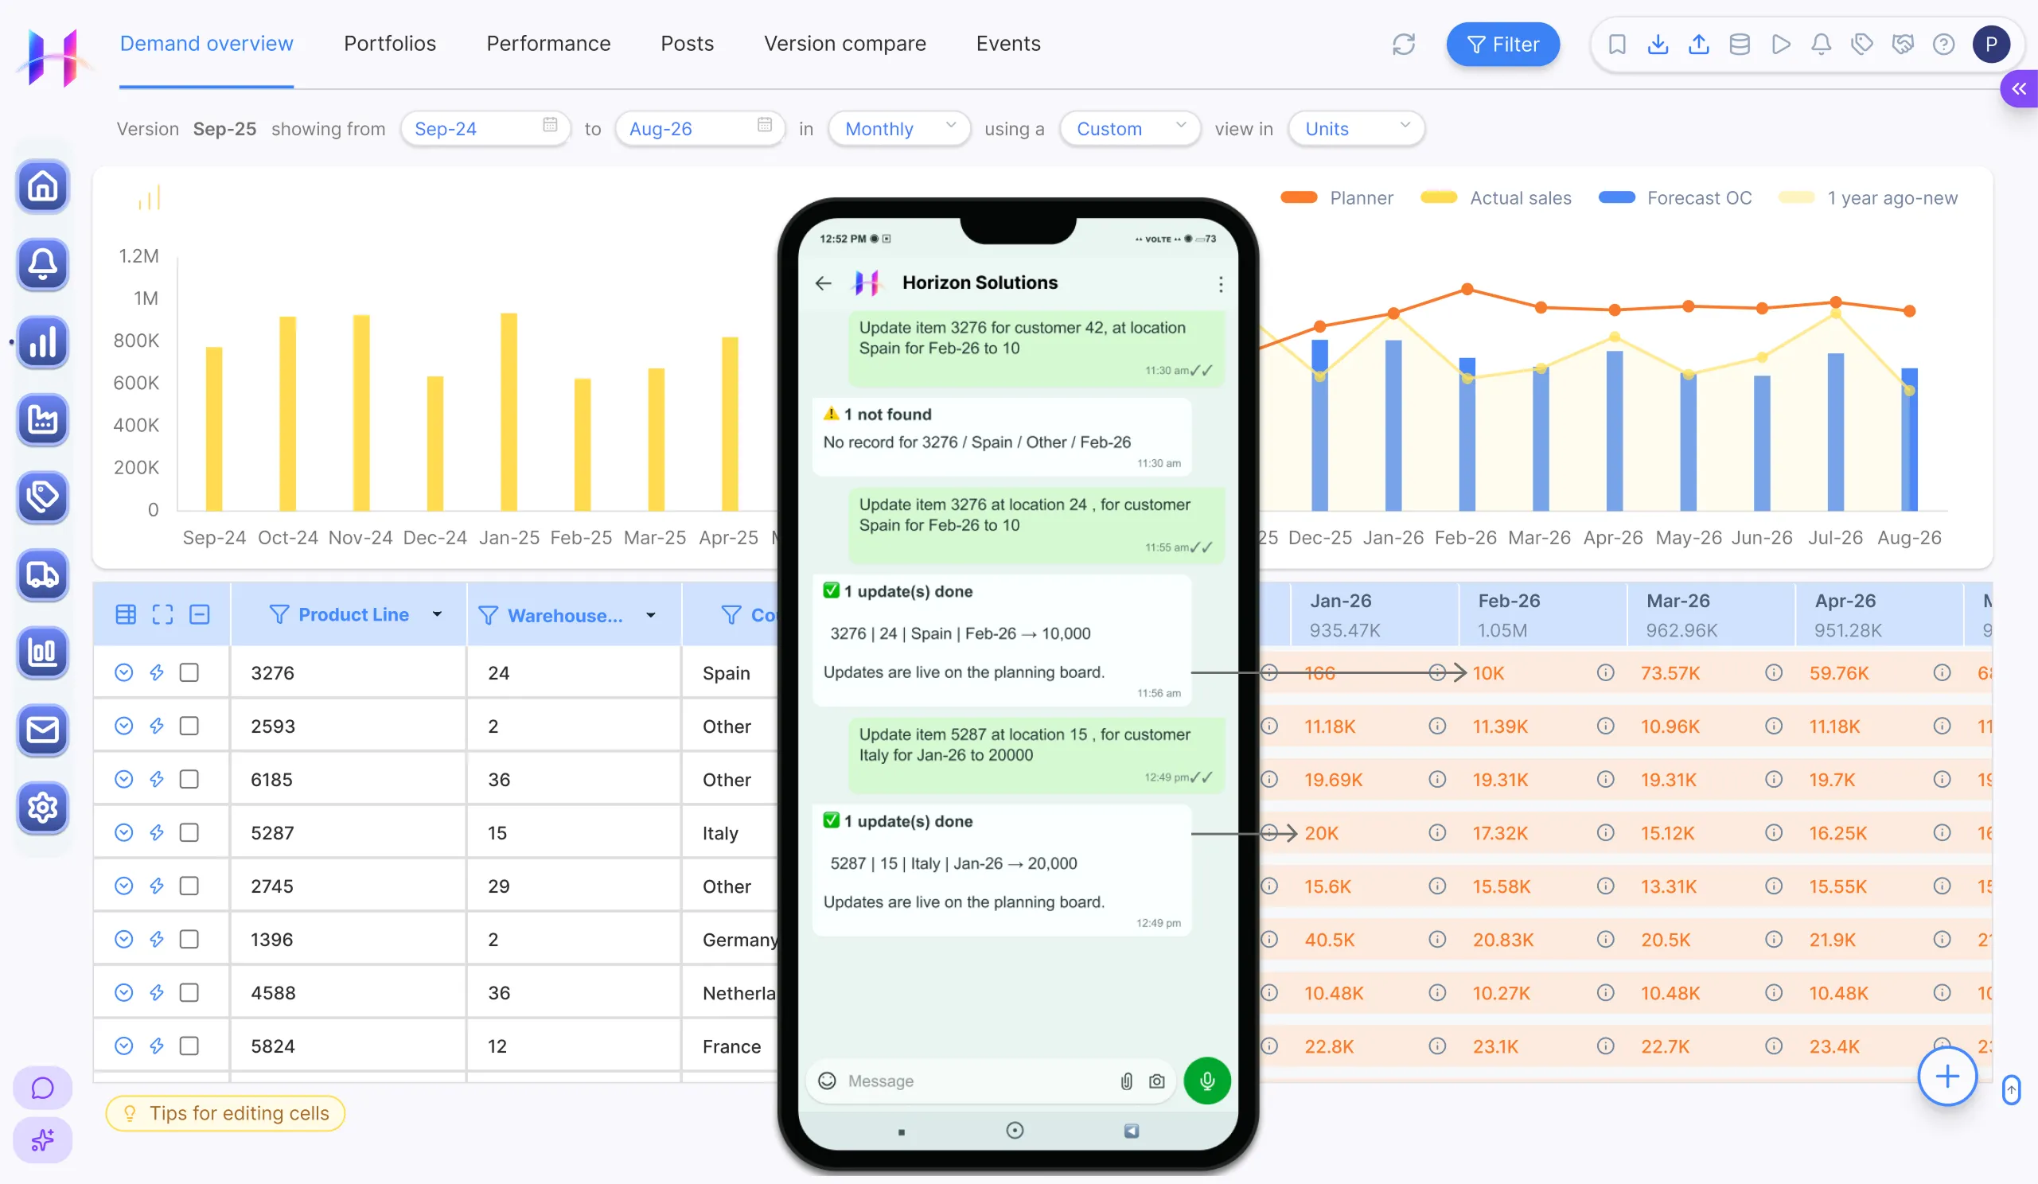The height and width of the screenshot is (1184, 2038).
Task: Click the bookmark toolbar icon
Action: point(1618,45)
